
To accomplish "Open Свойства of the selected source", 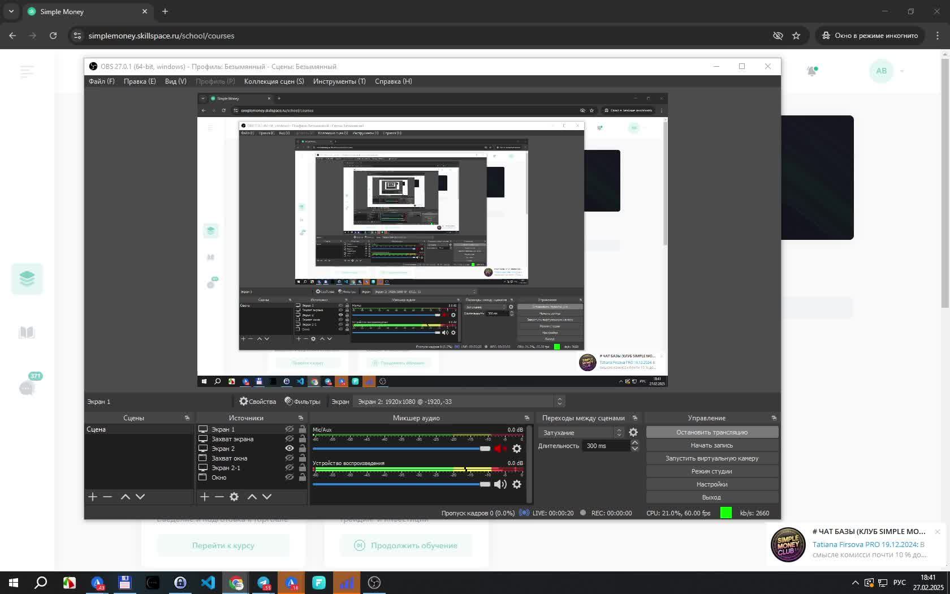I will 257,402.
